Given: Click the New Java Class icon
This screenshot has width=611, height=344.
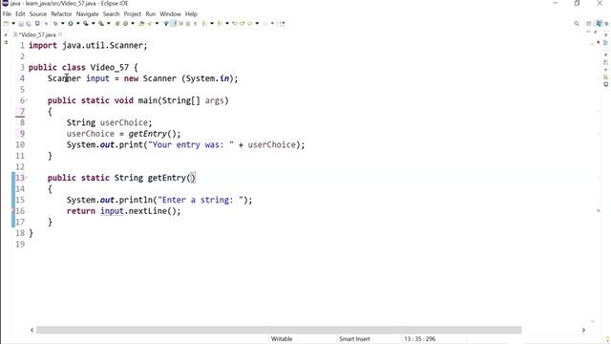Looking at the screenshot, I should [125, 23].
